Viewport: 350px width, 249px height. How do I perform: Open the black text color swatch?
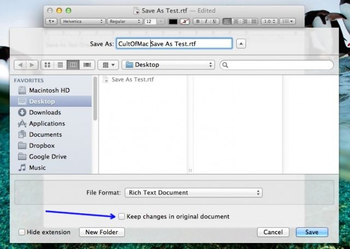pyautogui.click(x=173, y=21)
